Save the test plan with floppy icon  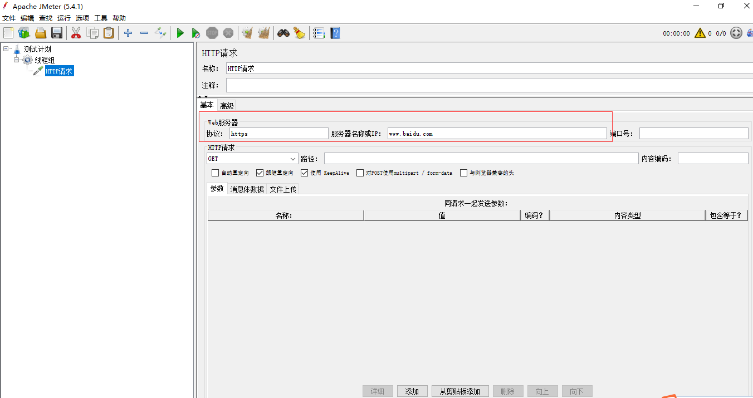[57, 33]
